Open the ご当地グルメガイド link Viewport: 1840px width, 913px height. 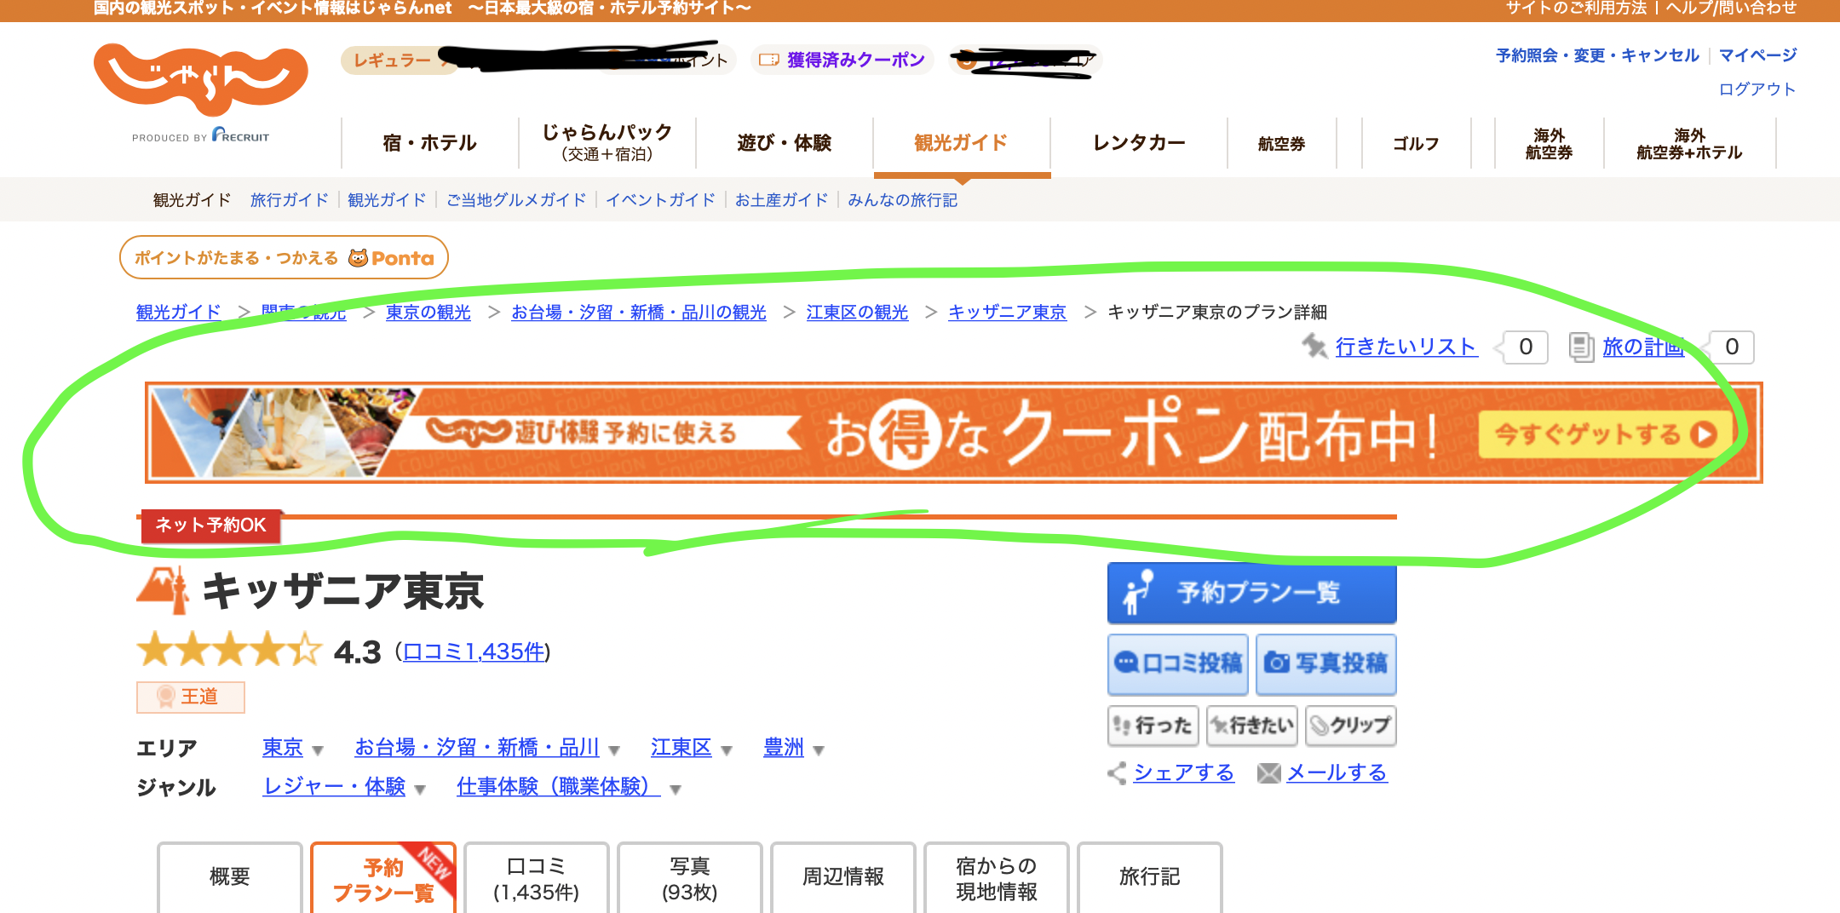click(x=516, y=200)
